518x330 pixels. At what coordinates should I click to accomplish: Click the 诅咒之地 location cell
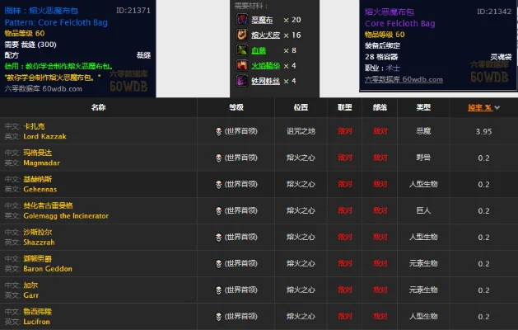[301, 131]
